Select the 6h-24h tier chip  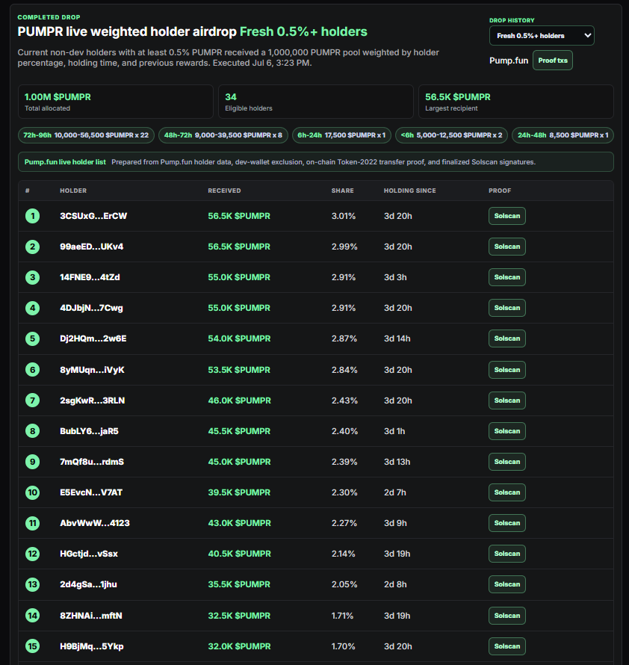(341, 135)
